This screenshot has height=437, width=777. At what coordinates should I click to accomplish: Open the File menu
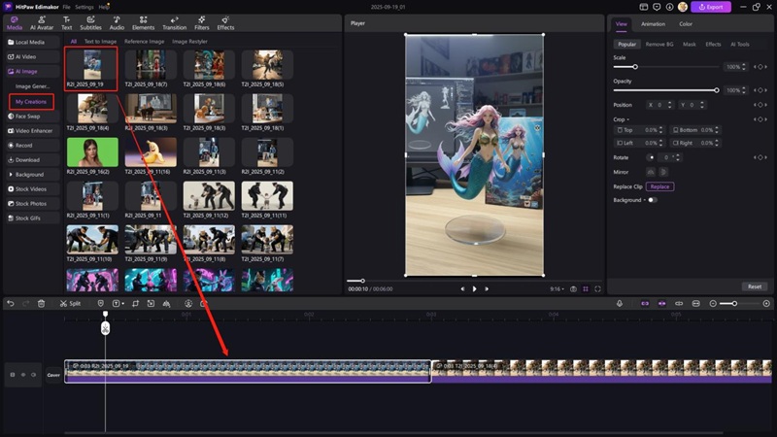66,7
